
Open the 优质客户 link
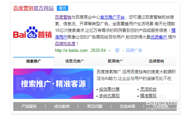click(x=159, y=37)
